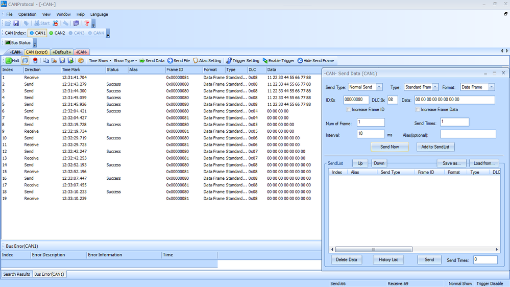Select row with time 12:32:04.421

161,111
